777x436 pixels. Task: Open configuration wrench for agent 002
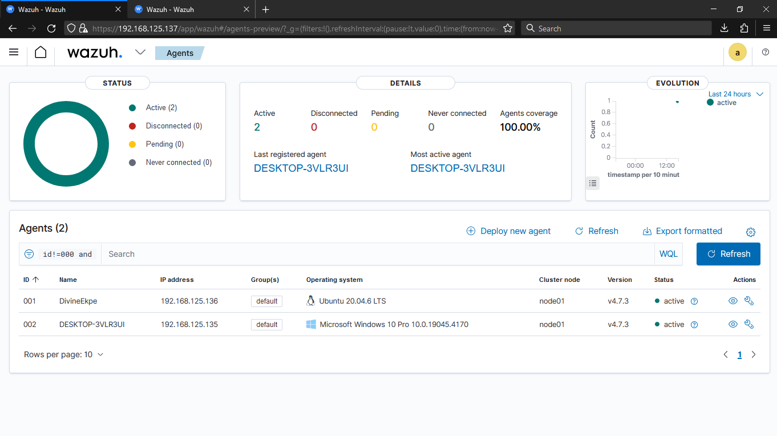click(x=749, y=324)
